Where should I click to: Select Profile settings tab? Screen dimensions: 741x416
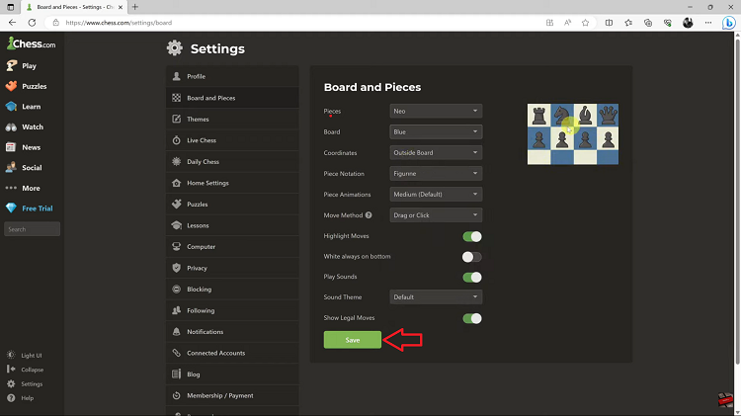click(232, 76)
